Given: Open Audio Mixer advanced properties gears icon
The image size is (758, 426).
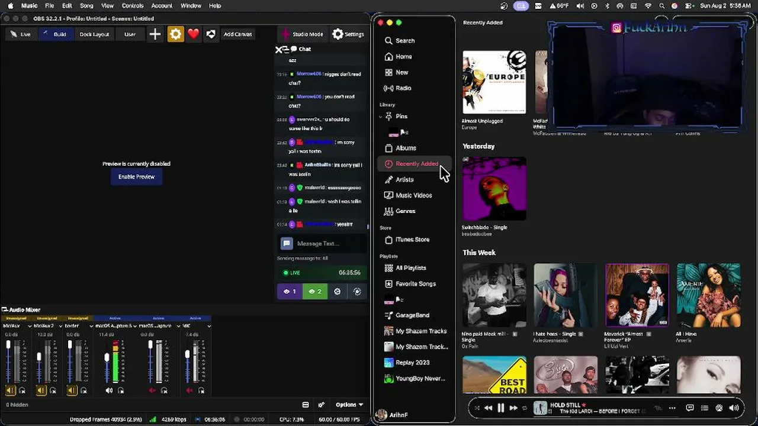Looking at the screenshot, I should tap(321, 405).
